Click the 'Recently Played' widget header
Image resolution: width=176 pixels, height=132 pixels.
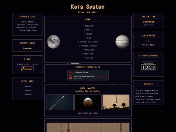(82, 72)
